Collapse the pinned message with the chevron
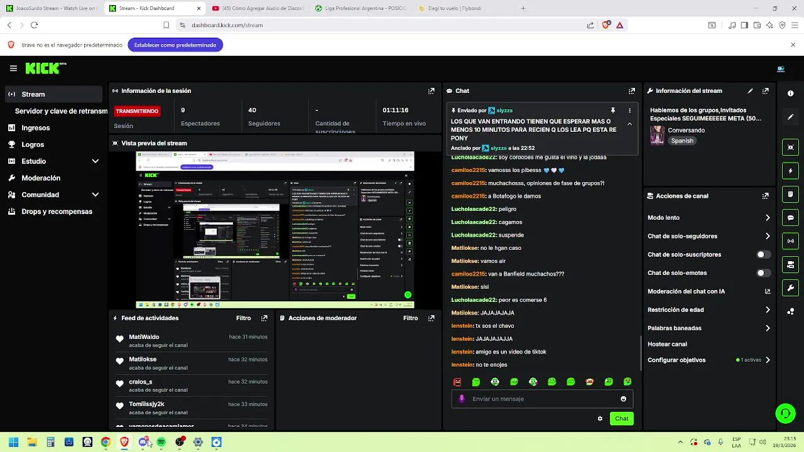The image size is (804, 452). coord(629,124)
